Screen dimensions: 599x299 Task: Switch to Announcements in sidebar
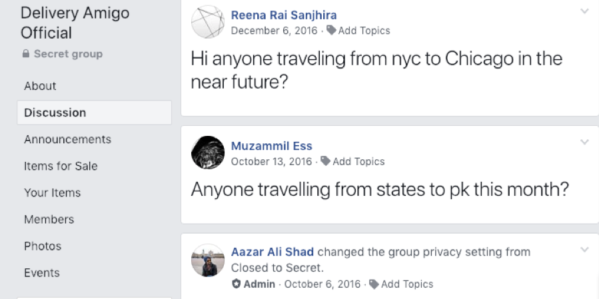click(67, 139)
